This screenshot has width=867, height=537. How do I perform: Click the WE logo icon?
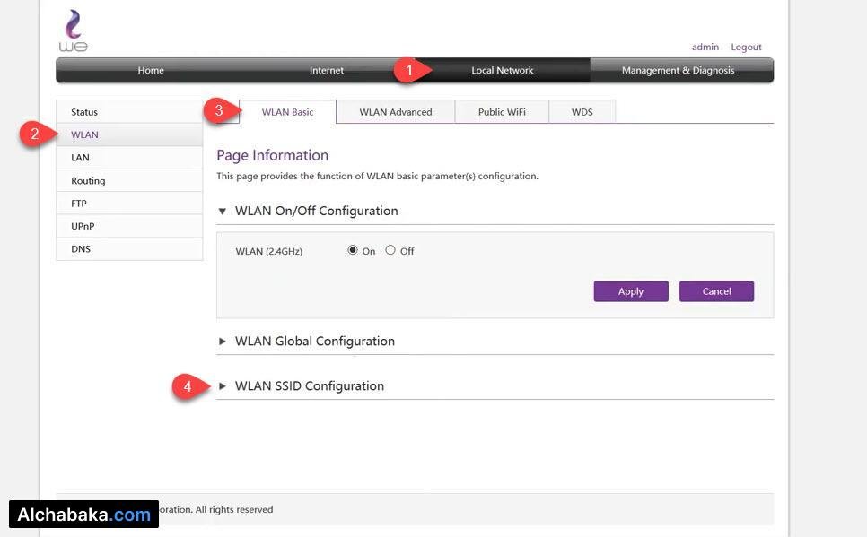74,30
